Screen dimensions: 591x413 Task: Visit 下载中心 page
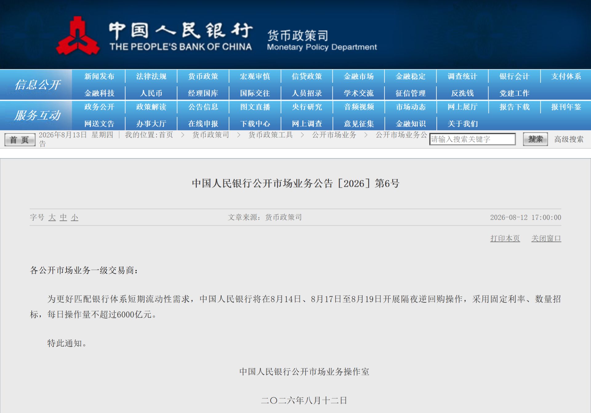click(x=255, y=124)
